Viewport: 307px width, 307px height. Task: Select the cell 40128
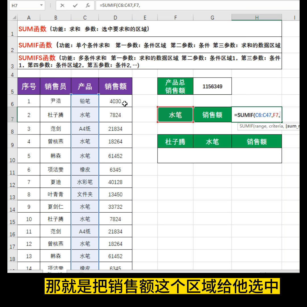(x=115, y=182)
